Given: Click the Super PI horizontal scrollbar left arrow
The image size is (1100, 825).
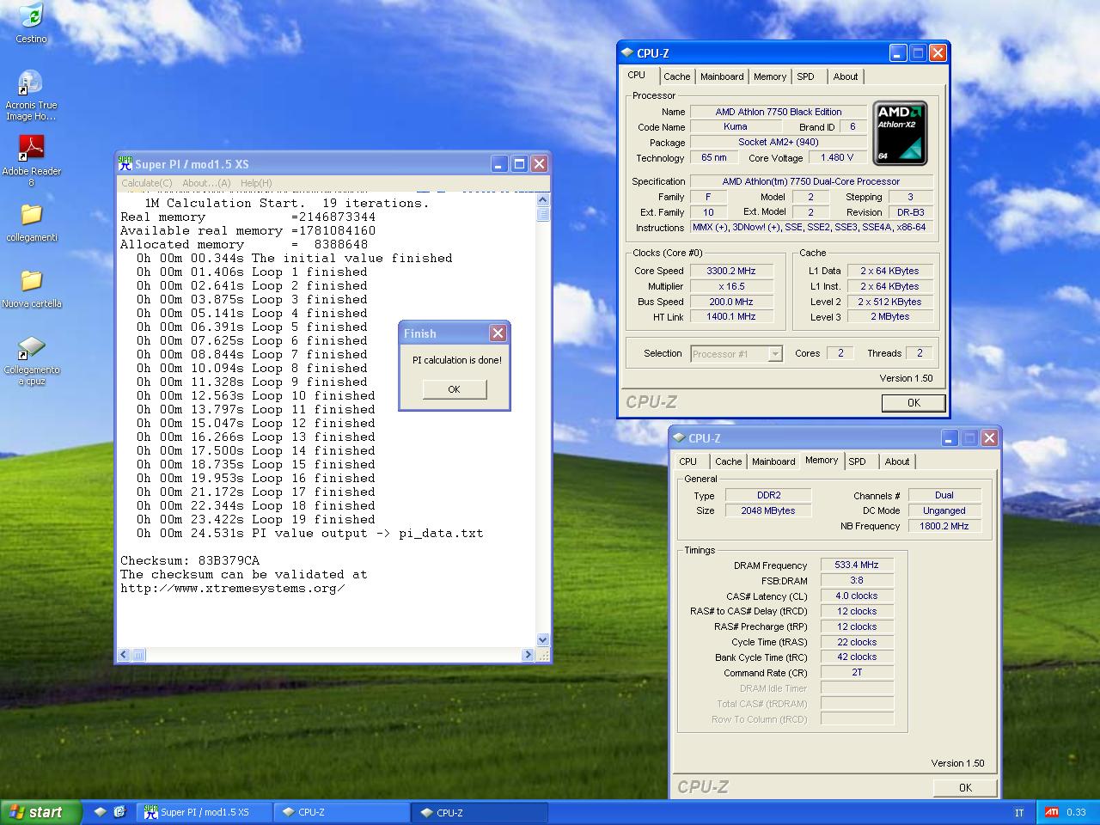Looking at the screenshot, I should (x=124, y=655).
